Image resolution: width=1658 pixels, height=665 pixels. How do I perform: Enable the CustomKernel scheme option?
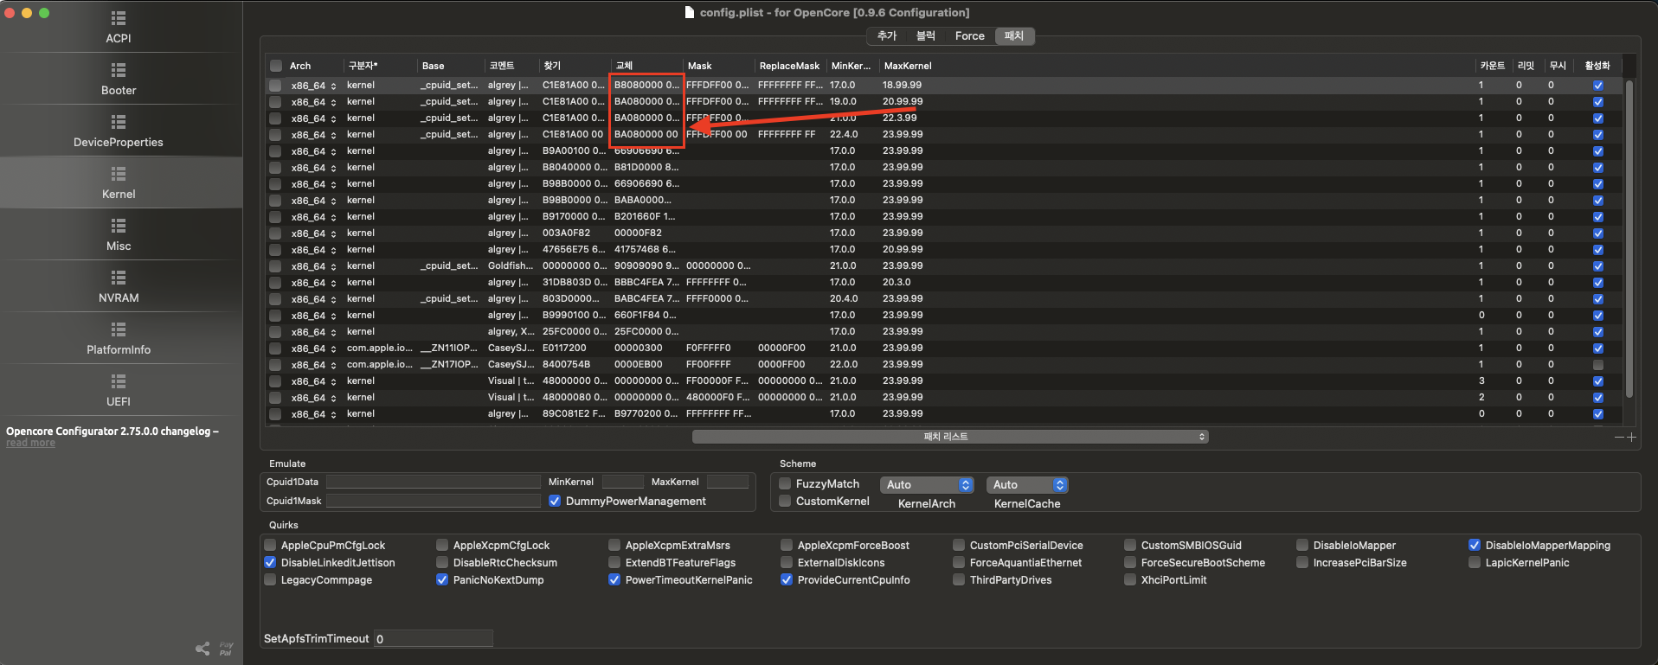pos(785,501)
